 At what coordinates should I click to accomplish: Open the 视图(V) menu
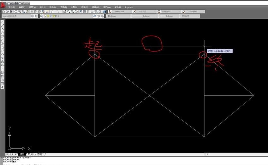click(32, 7)
